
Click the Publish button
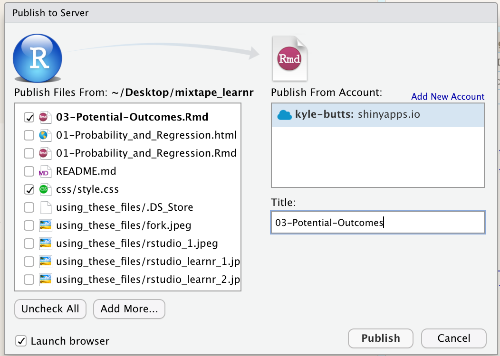coord(380,338)
